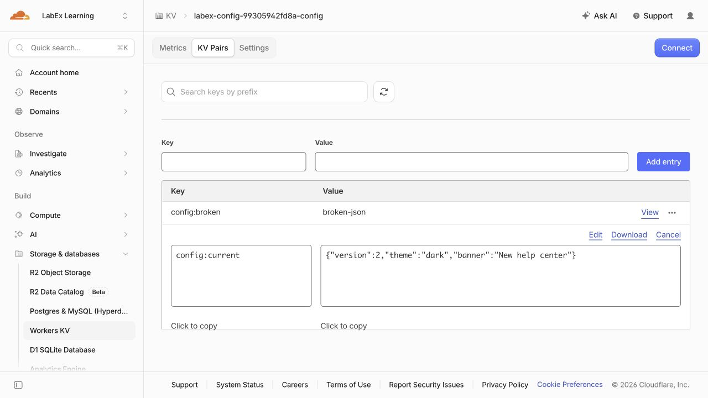The width and height of the screenshot is (708, 398).
Task: Click the Storage & databases icon
Action: pyautogui.click(x=19, y=254)
